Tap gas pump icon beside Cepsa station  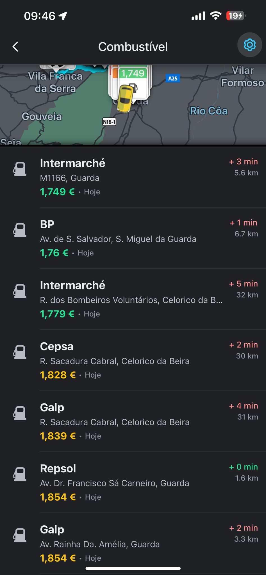coord(20,352)
